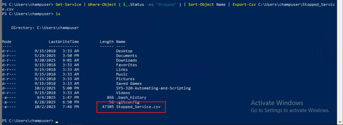
Task: Click the Links directory name
Action: 122,70
